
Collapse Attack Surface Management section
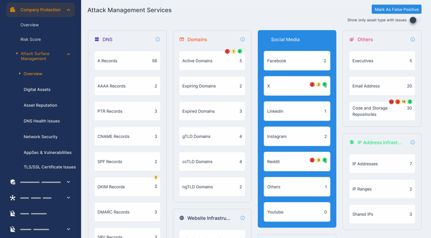pos(69,54)
